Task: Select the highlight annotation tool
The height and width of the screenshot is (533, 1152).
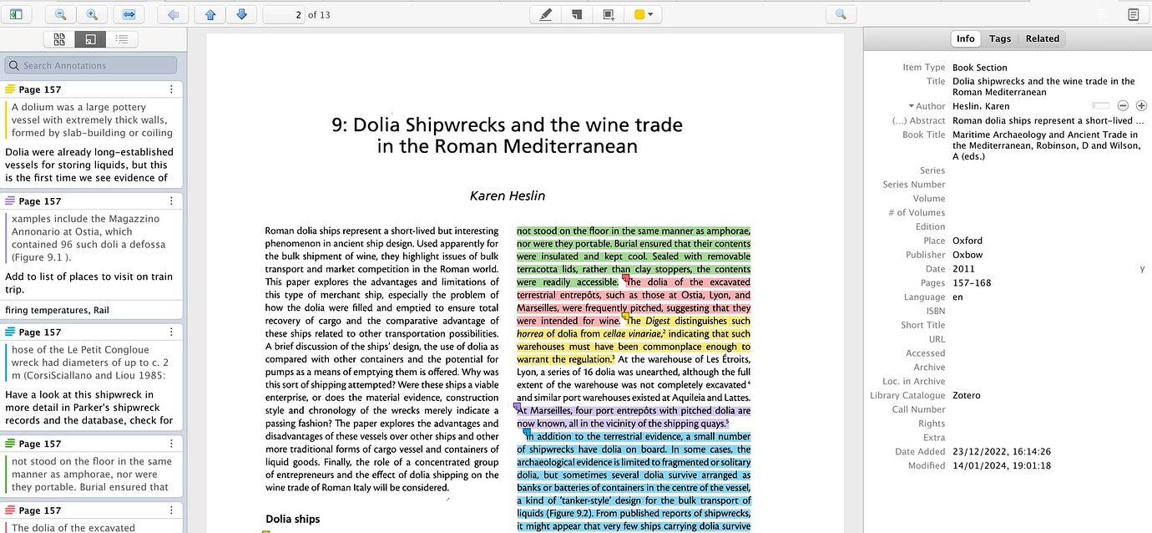Action: [x=545, y=13]
